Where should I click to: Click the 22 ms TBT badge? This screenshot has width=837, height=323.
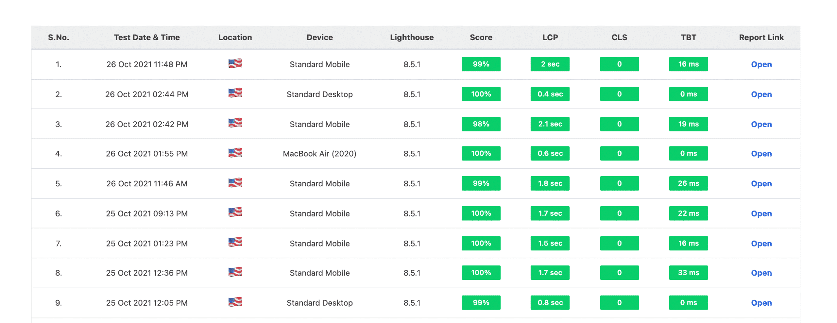(688, 213)
